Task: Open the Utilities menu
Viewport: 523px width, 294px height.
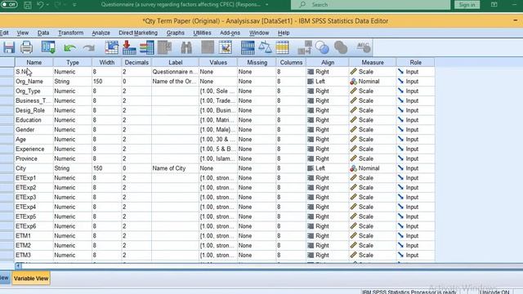Action: [x=202, y=33]
